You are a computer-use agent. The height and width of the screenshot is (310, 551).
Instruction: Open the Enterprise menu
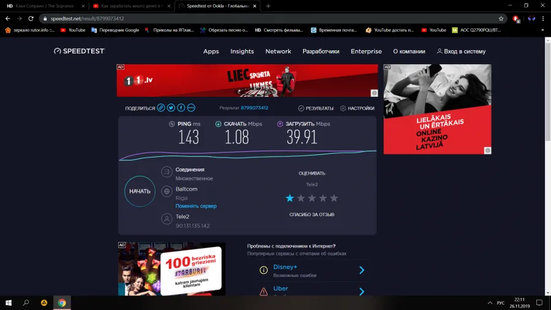tap(366, 51)
